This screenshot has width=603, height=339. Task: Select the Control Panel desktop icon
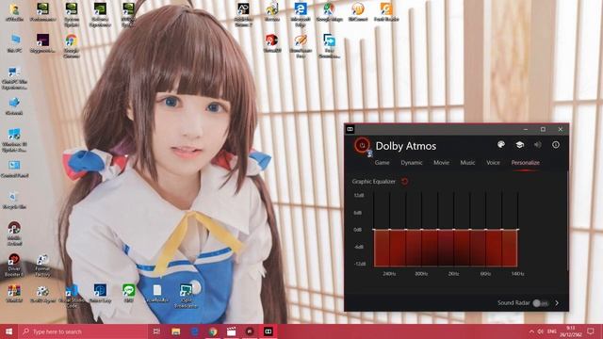14,169
